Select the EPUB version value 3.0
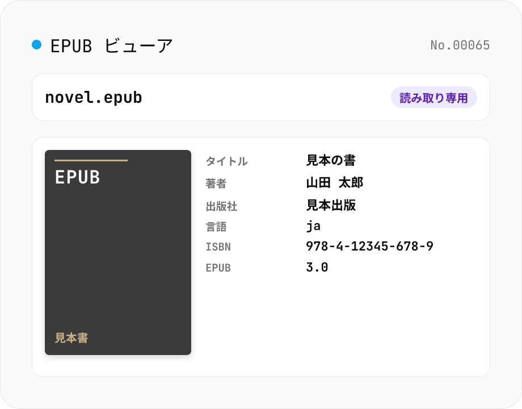 (x=317, y=267)
